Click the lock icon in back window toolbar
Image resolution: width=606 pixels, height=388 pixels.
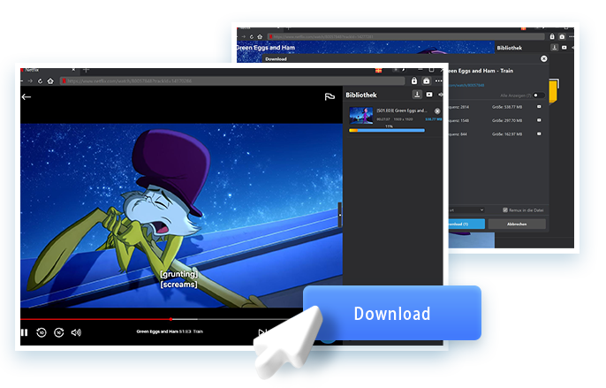point(552,37)
